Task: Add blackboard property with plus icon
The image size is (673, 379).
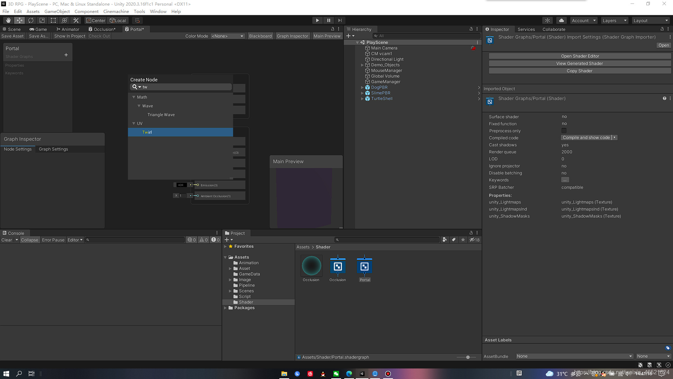Action: (66, 55)
